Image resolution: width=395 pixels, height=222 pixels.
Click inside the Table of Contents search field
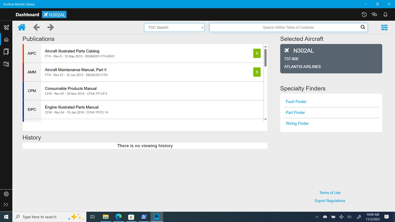tap(288, 27)
